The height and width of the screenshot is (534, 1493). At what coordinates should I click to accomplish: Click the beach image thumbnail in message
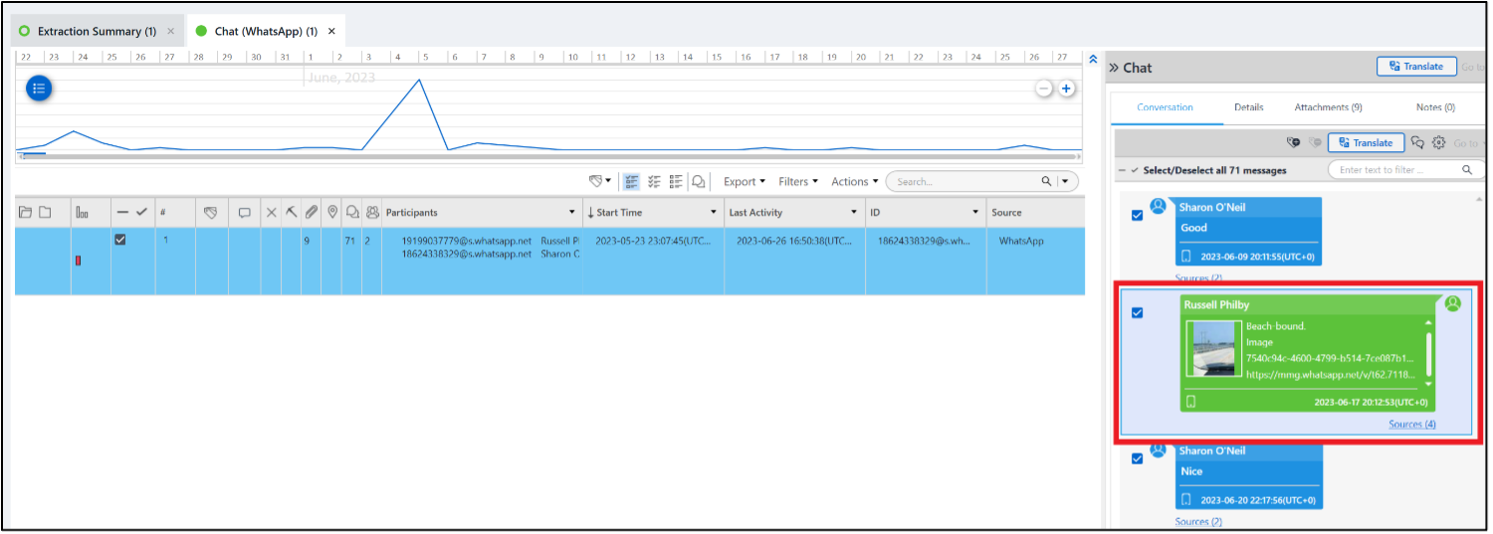1213,348
